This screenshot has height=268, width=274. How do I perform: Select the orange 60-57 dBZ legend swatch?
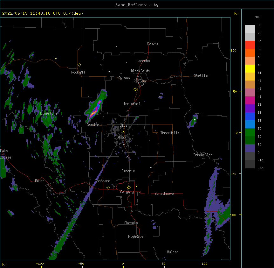click(x=250, y=53)
